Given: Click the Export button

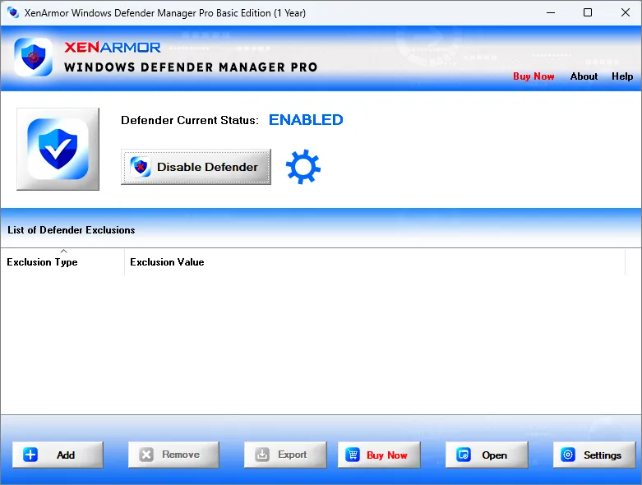Looking at the screenshot, I should pyautogui.click(x=285, y=455).
